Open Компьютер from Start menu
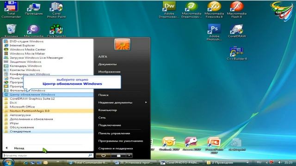Image resolution: width=296 pixels, height=166 pixels. [x=107, y=110]
